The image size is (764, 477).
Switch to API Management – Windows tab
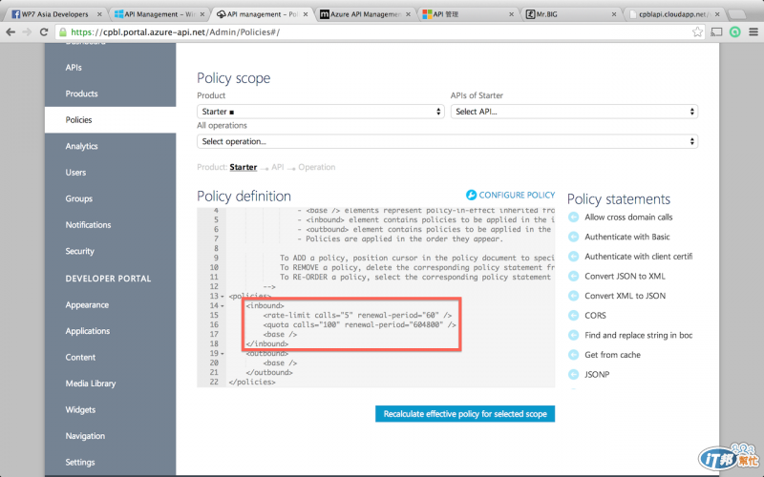pyautogui.click(x=159, y=14)
